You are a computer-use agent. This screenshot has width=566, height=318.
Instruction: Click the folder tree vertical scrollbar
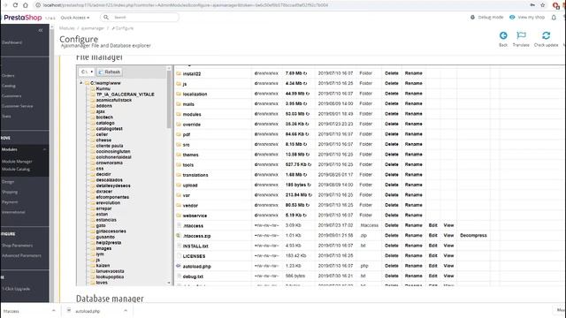[169, 99]
